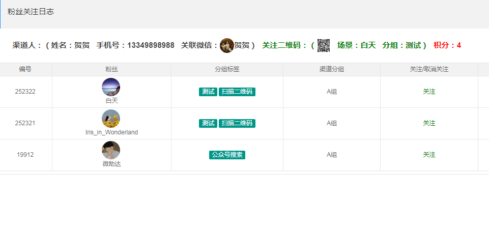Click the red 积分：4 score text
This screenshot has height=225, width=489.
coord(447,46)
